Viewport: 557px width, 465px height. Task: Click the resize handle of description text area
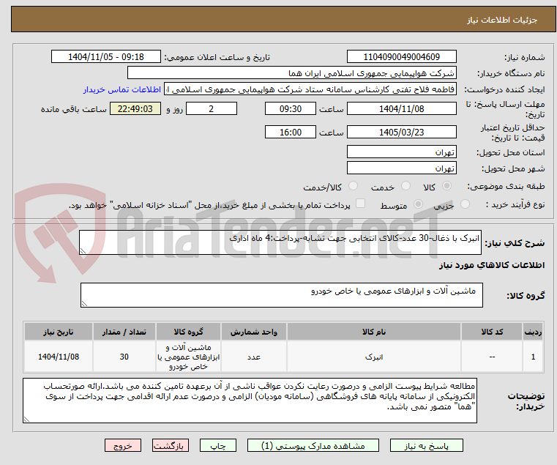pos(83,251)
